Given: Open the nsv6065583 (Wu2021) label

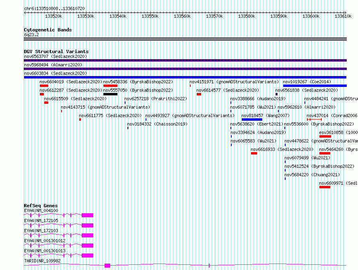Looking at the screenshot, I should click(x=254, y=141).
